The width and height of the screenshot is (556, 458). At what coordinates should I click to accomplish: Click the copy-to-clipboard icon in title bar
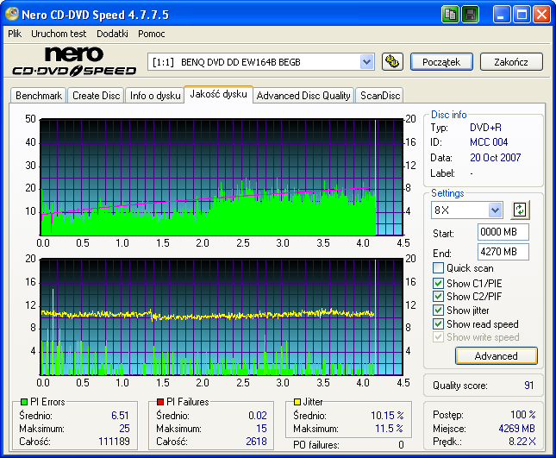[451, 15]
